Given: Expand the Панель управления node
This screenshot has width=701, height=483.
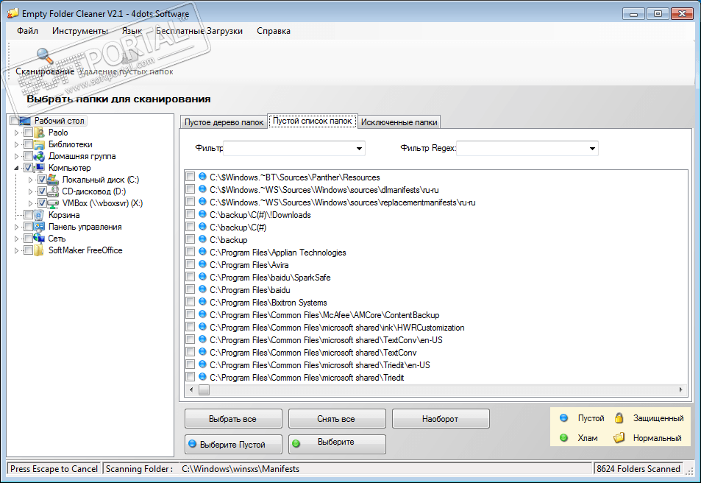Looking at the screenshot, I should coord(16,227).
